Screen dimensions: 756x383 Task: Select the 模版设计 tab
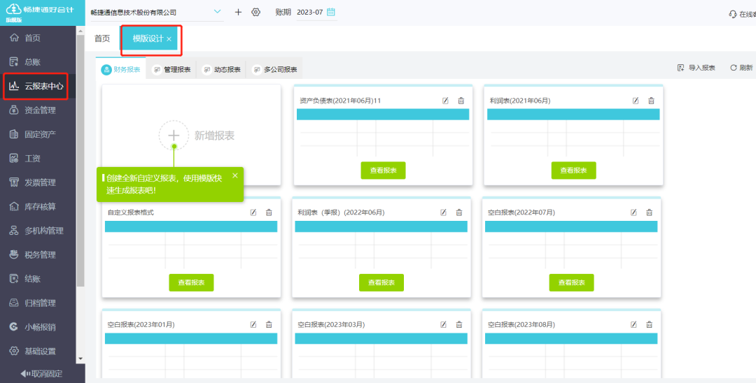click(x=148, y=39)
